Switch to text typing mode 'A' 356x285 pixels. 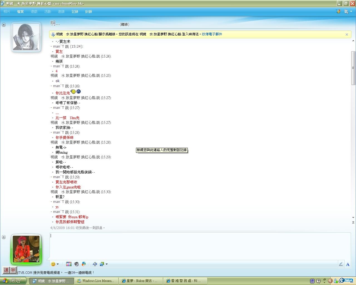pyautogui.click(x=348, y=264)
